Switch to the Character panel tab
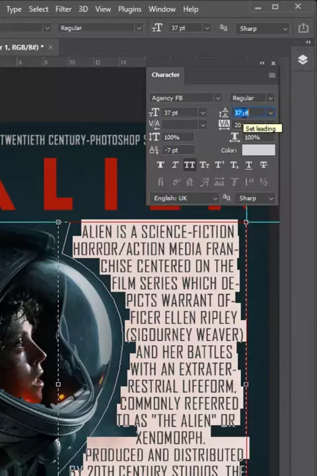The height and width of the screenshot is (476, 317). [166, 75]
